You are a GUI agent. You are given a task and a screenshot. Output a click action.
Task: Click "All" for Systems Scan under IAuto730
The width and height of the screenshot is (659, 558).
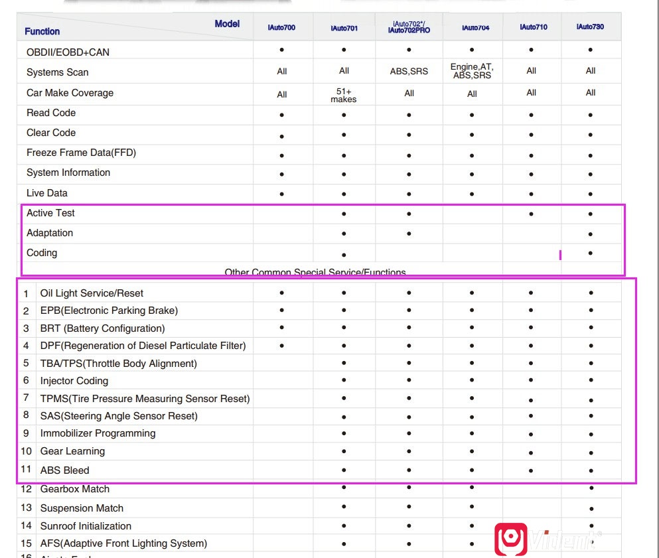point(591,70)
